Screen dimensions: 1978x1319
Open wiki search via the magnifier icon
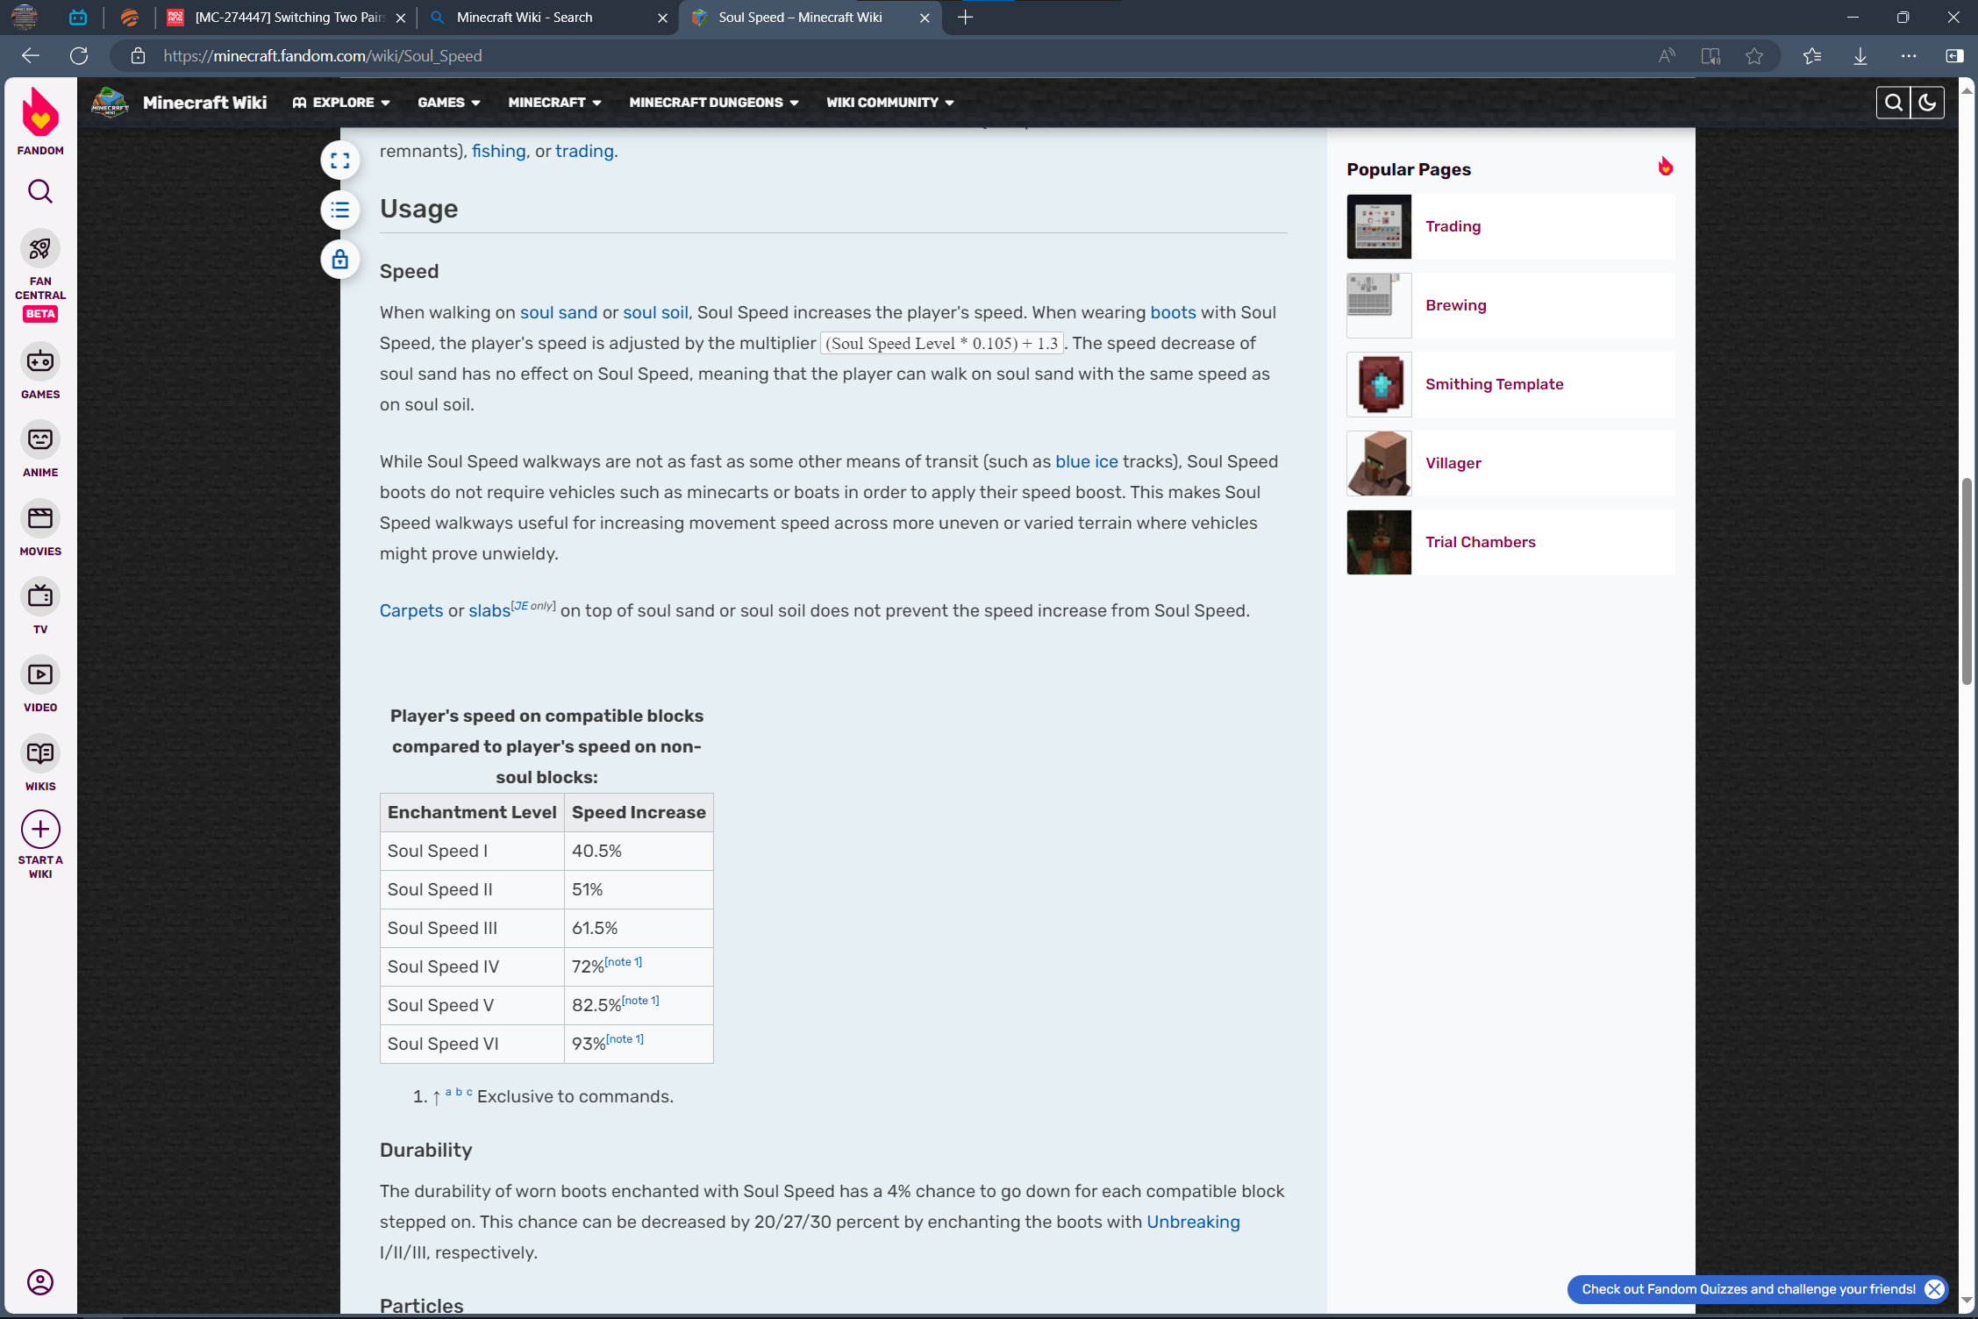[1893, 103]
